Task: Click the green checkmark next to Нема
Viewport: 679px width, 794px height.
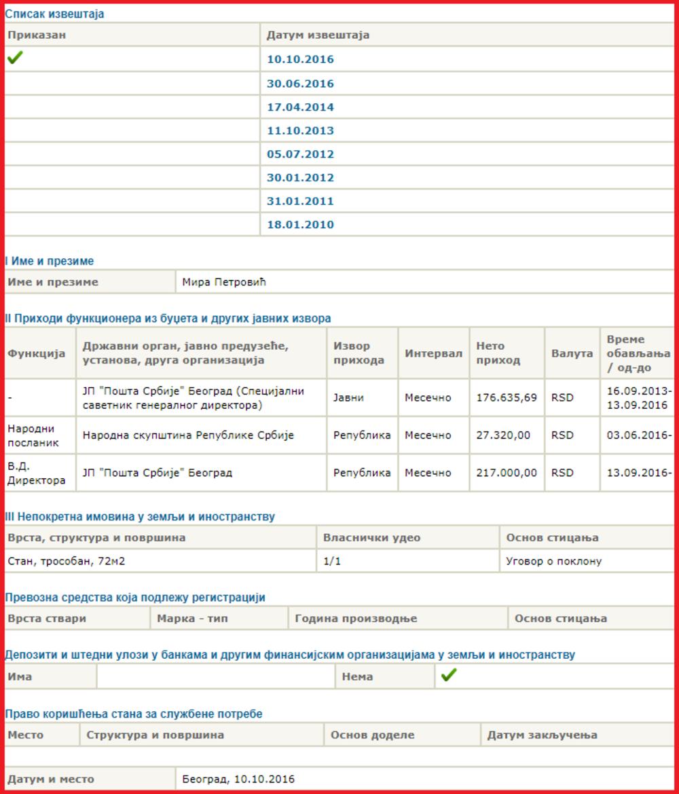Action: pos(448,675)
